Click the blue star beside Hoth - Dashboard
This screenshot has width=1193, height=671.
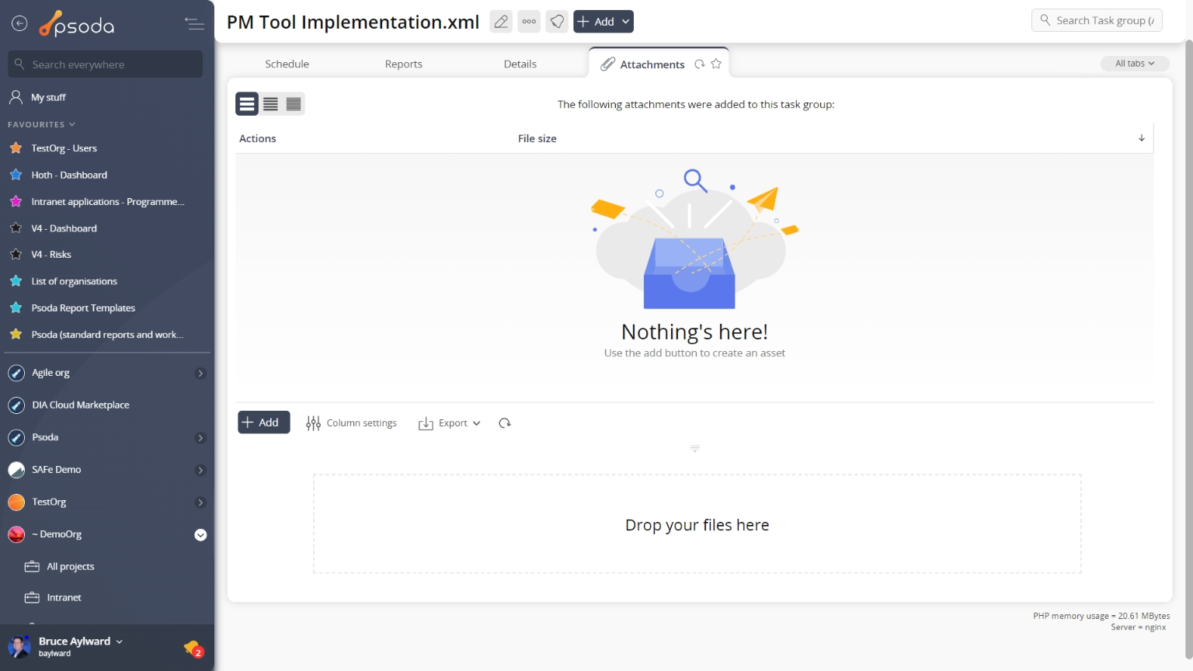point(16,175)
